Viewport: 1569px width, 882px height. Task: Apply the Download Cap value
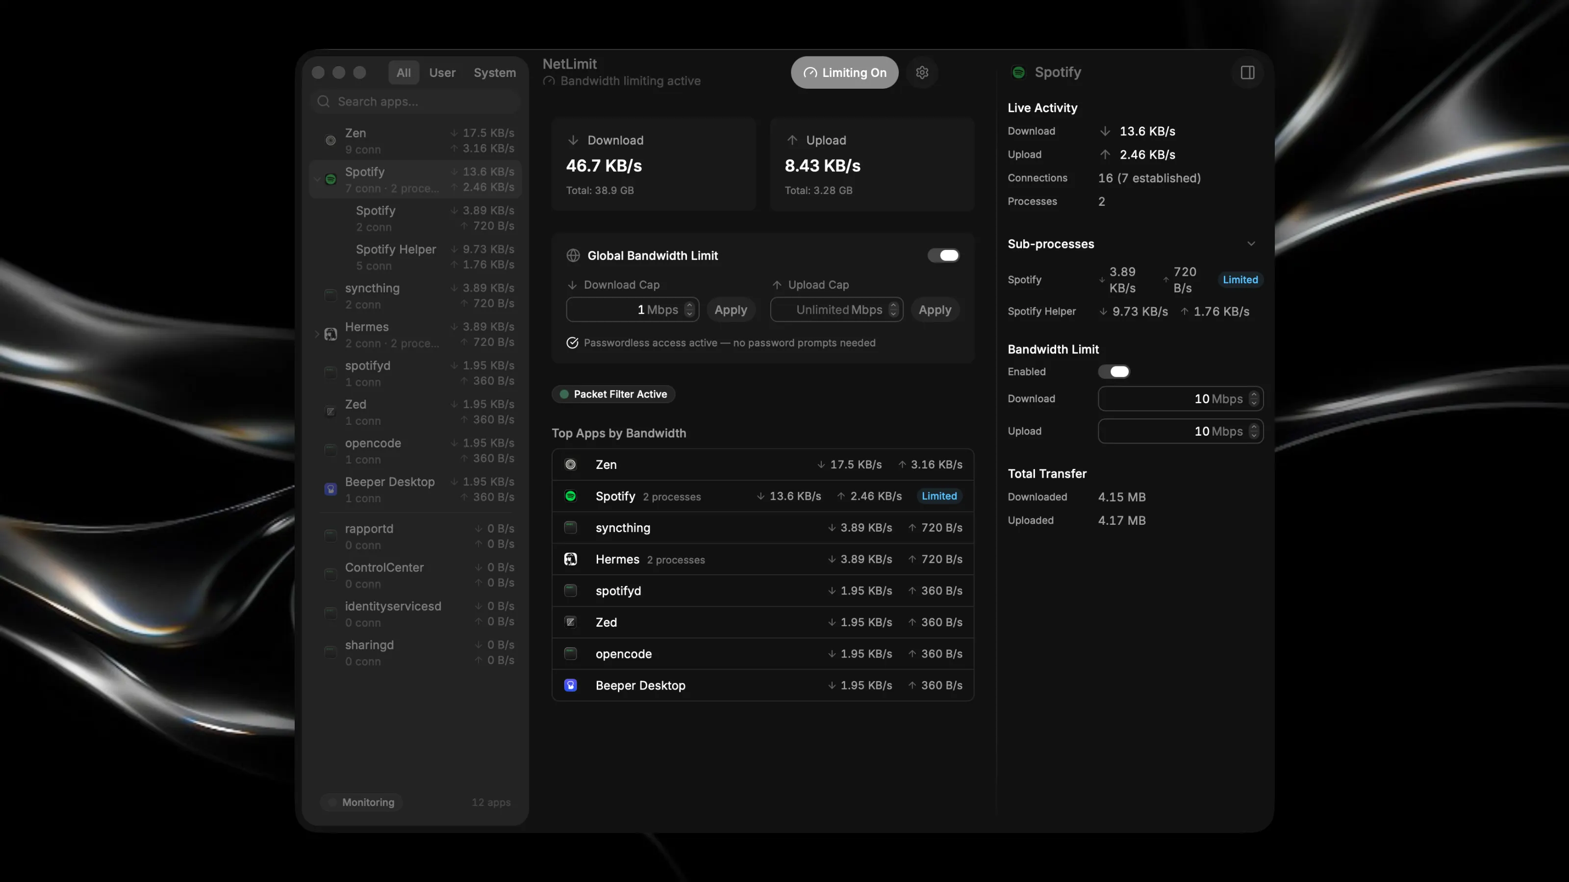pos(731,310)
